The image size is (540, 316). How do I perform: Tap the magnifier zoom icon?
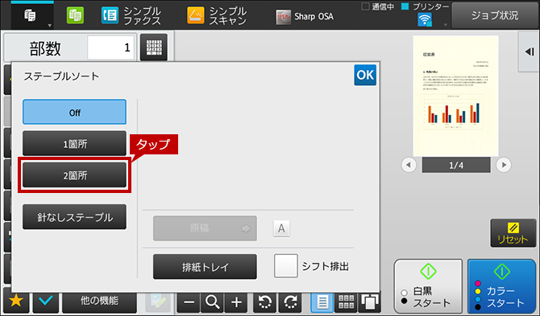[x=213, y=302]
